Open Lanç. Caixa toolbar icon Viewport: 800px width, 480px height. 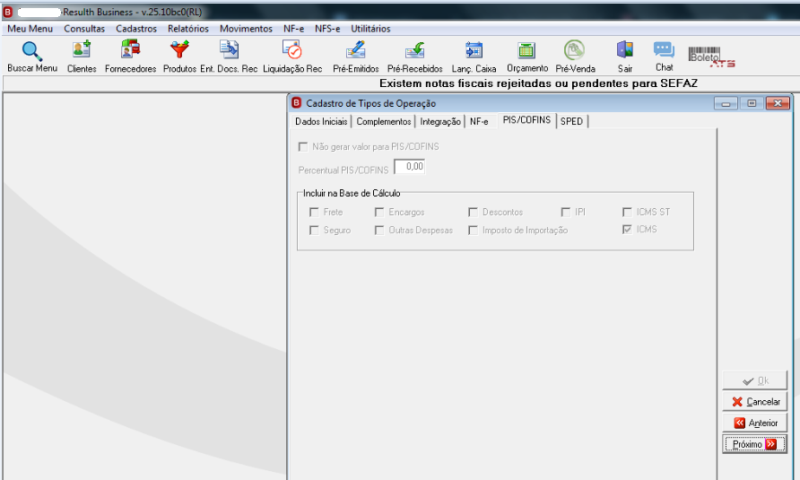pyautogui.click(x=474, y=50)
